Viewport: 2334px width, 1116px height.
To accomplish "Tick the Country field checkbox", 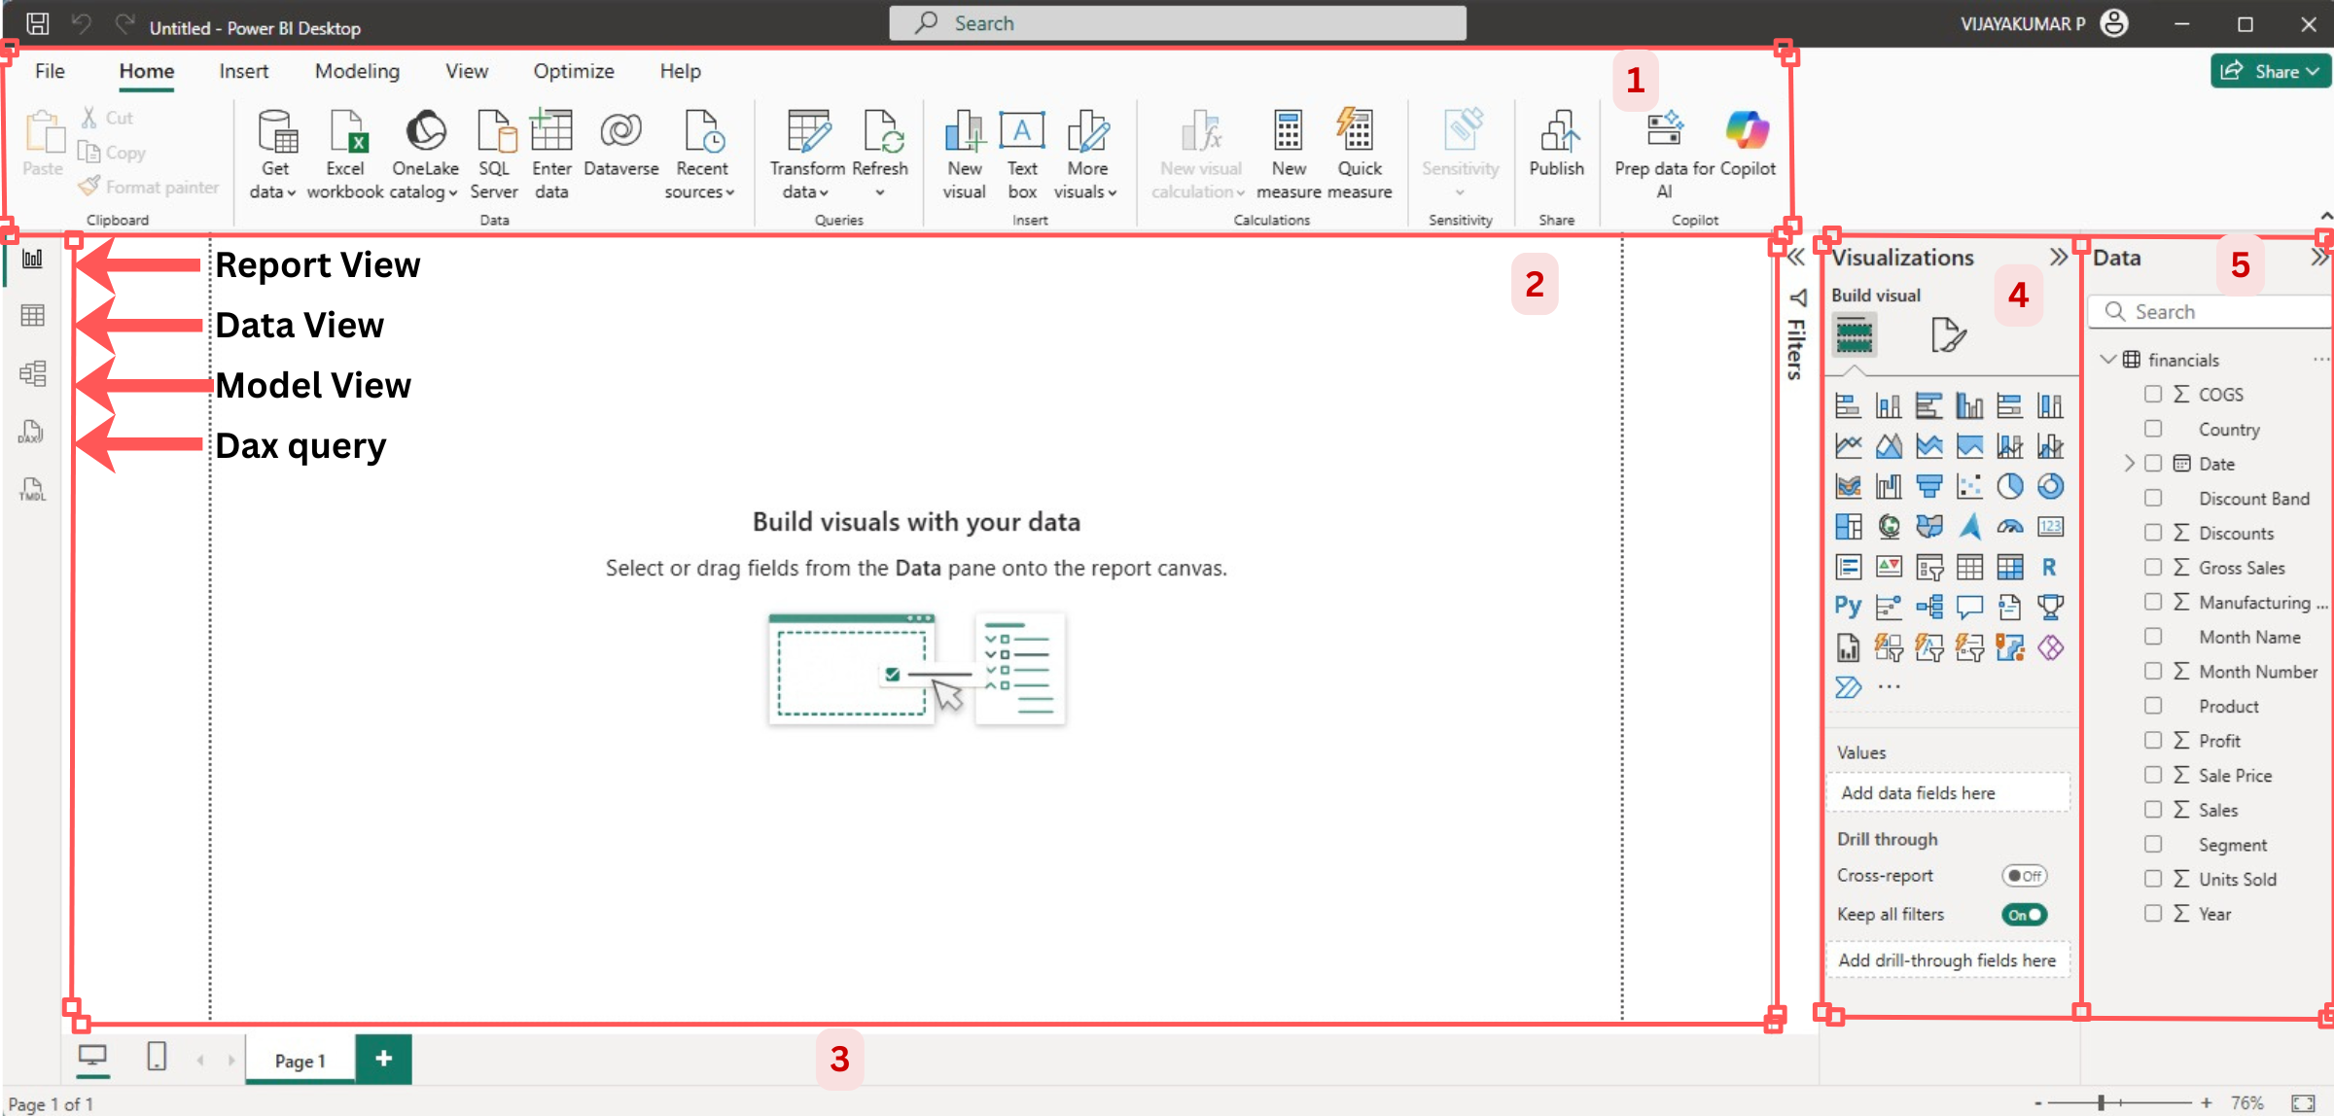I will [x=2153, y=429].
